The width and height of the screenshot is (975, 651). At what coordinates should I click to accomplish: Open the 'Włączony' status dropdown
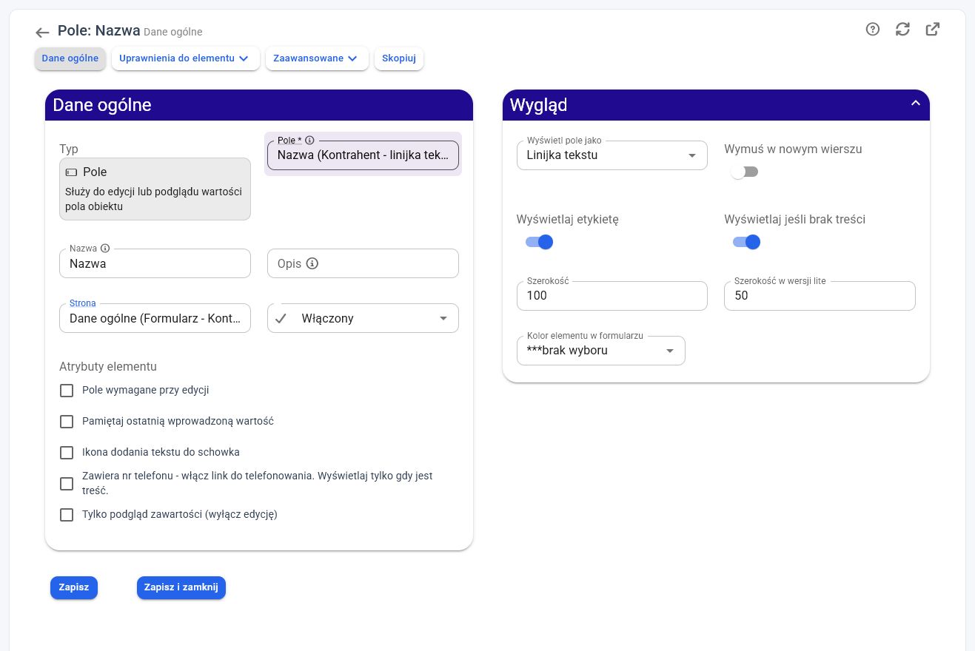(363, 318)
